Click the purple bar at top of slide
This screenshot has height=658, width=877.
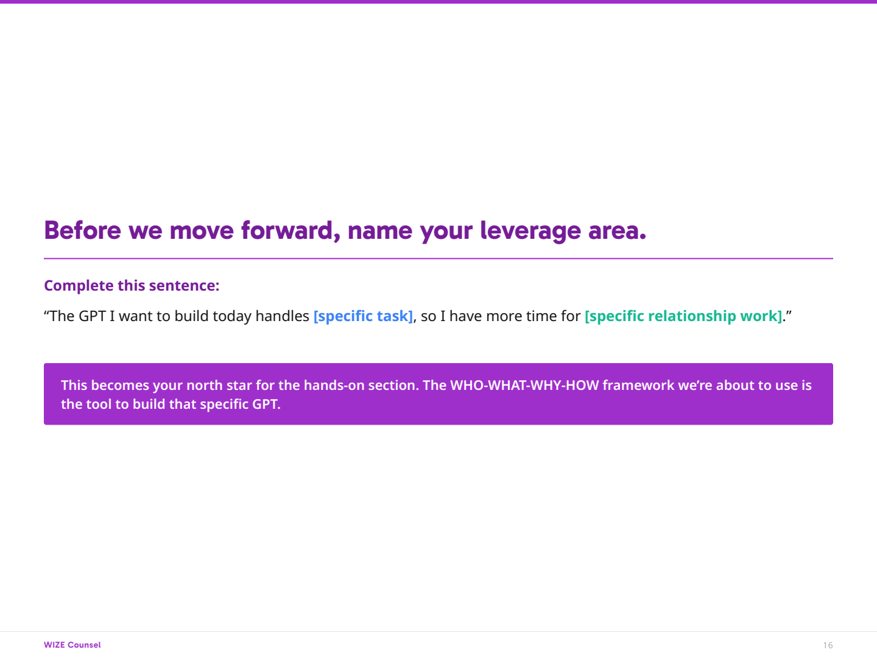[x=438, y=2]
